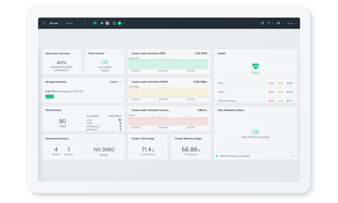
Task: Open help using the question mark icon
Action: pos(268,23)
